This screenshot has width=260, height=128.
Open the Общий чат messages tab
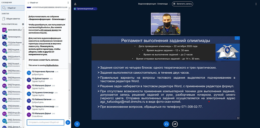tap(12, 8)
